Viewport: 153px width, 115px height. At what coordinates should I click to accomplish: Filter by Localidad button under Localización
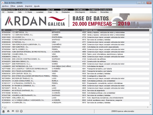tap(40, 12)
